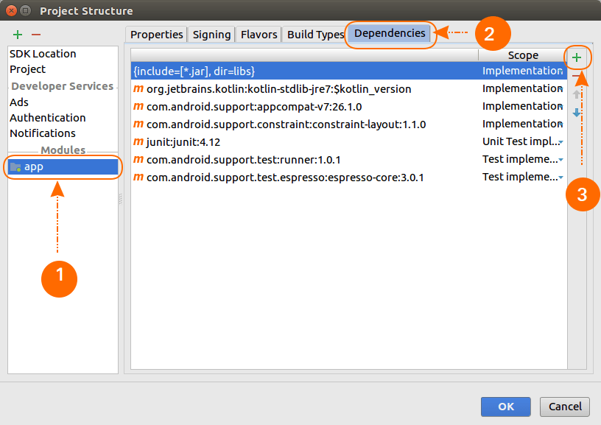The image size is (601, 425).
Task: Open the Scope dropdown for junit:junit:4.12
Action: 560,141
